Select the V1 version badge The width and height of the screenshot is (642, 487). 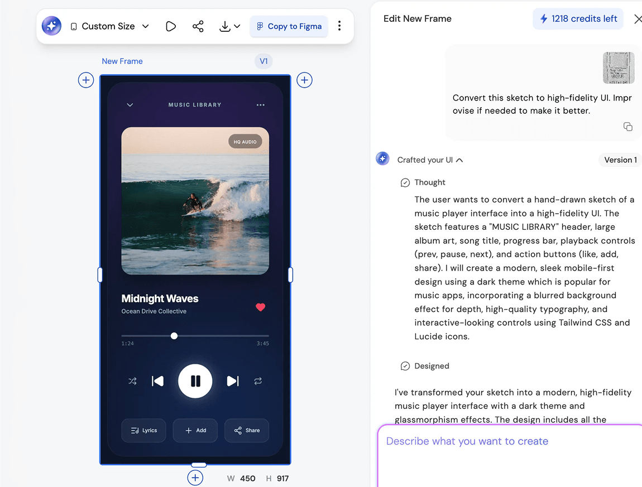tap(263, 61)
